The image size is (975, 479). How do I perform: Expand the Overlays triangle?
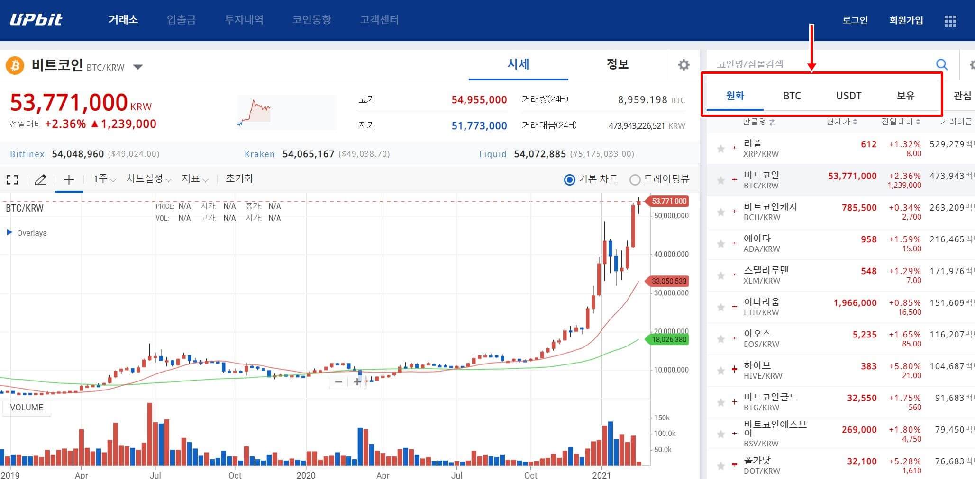pyautogui.click(x=9, y=232)
